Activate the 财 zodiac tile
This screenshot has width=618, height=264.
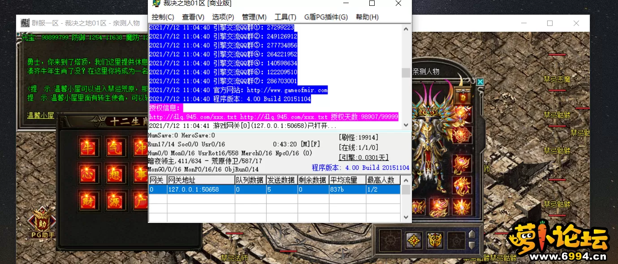click(89, 200)
